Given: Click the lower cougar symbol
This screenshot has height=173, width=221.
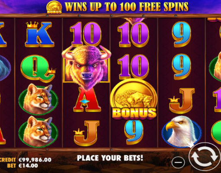Looking at the screenshot, I should [38, 132].
